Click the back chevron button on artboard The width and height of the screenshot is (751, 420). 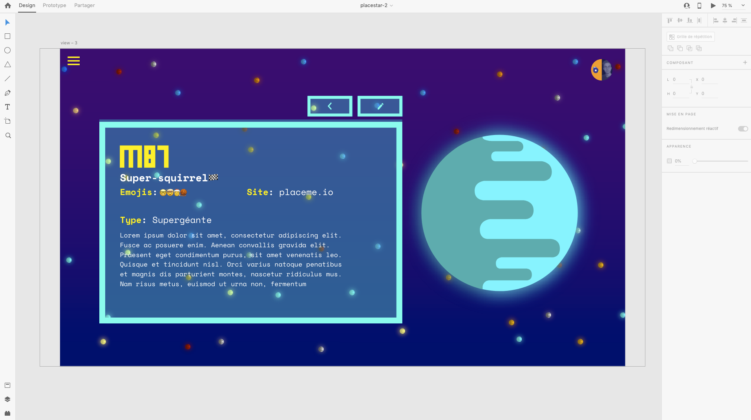[x=330, y=106]
